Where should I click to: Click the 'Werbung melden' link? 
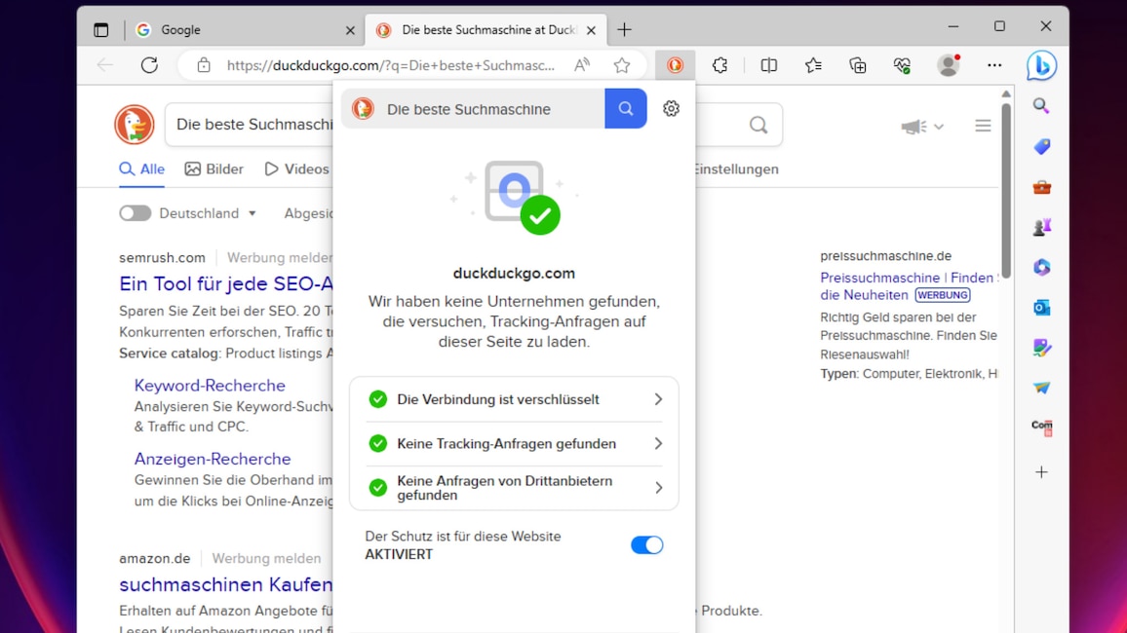[x=266, y=558]
